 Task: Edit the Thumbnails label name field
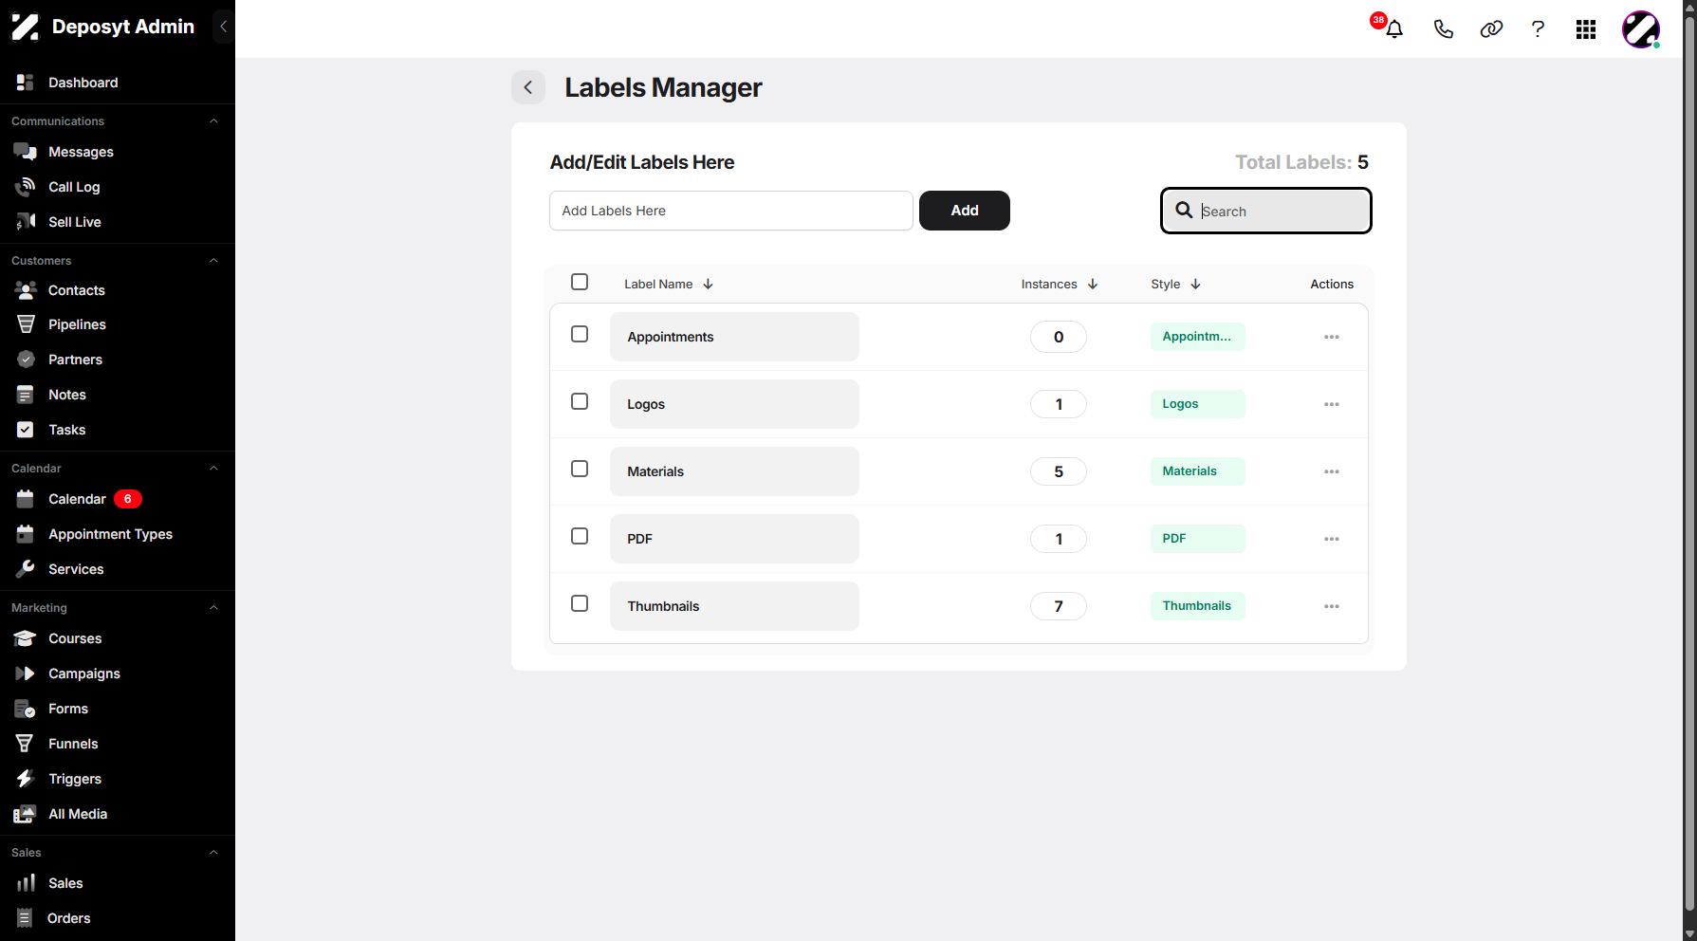click(734, 606)
